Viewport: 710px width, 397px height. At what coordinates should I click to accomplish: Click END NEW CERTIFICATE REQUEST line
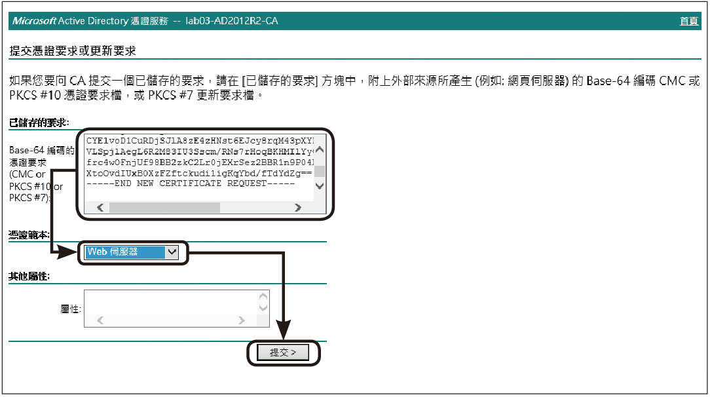(x=191, y=183)
